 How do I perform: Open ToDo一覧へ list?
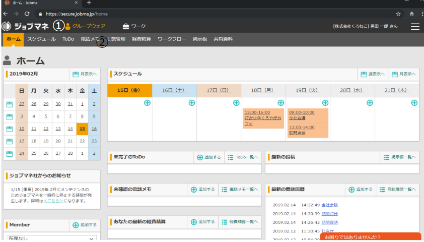pos(243,157)
